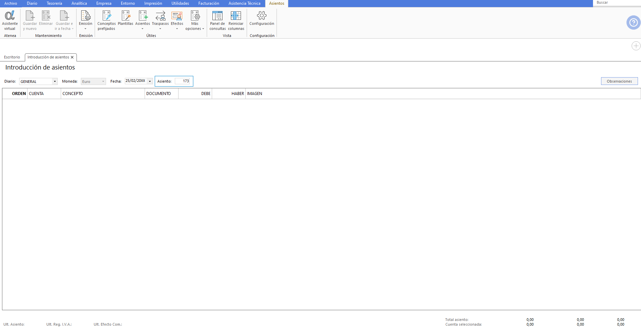Click the 'Ult. Efecto Com.:' status text
The image size is (641, 329).
point(108,324)
